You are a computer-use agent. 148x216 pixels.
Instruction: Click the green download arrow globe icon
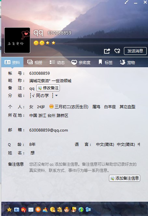pyautogui.click(x=81, y=210)
